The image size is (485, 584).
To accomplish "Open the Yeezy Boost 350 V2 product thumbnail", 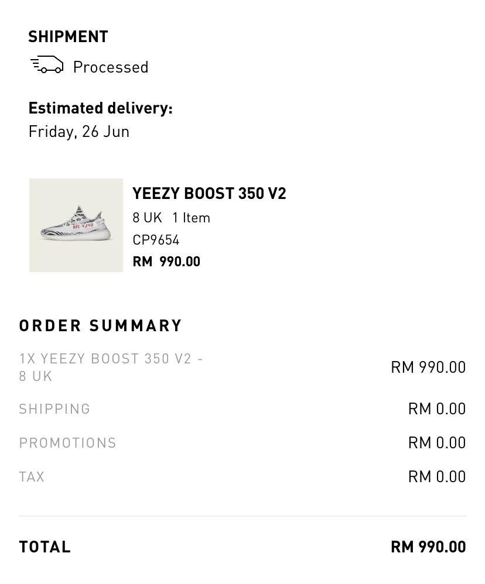I will pyautogui.click(x=76, y=225).
